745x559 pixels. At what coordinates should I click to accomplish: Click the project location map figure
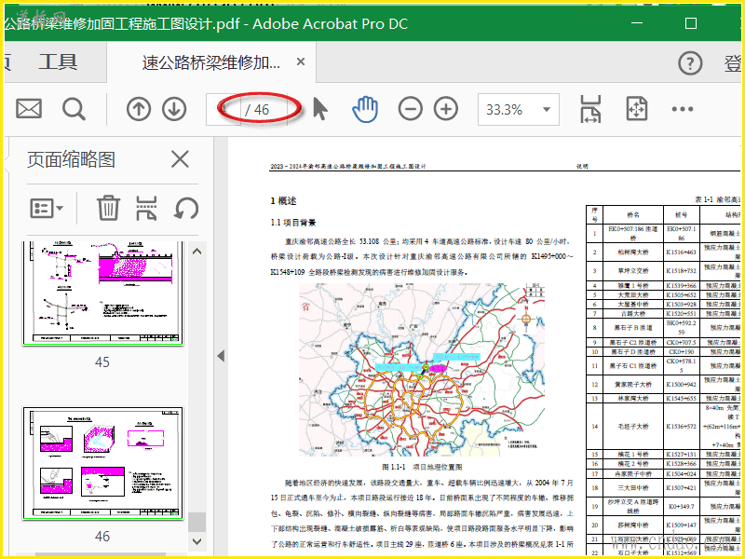(422, 370)
